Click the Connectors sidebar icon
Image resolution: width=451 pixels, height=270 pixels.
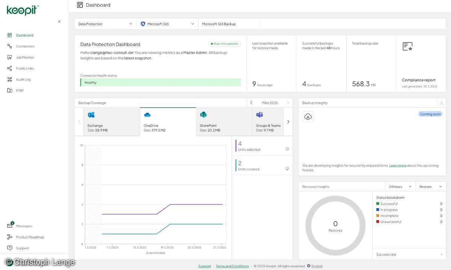[x=10, y=46]
